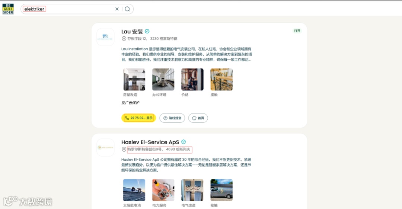The image size is (402, 209).
Task: Open the 太阳能电池 thumbnail image
Action: click(134, 190)
